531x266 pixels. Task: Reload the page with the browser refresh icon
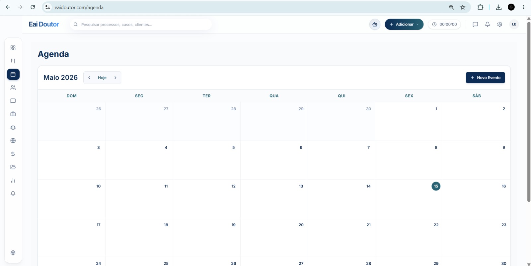[33, 7]
